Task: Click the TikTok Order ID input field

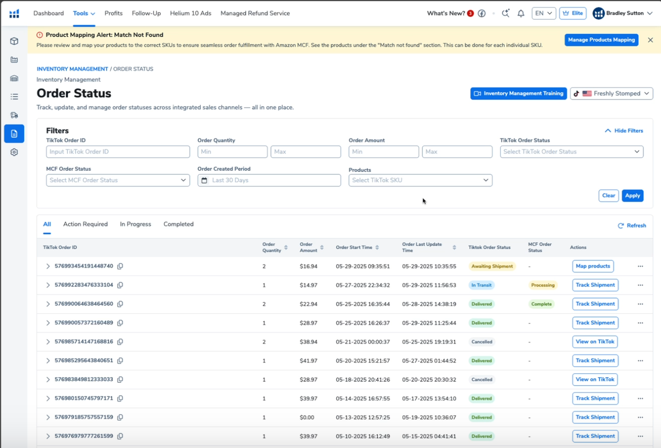Action: pyautogui.click(x=118, y=152)
